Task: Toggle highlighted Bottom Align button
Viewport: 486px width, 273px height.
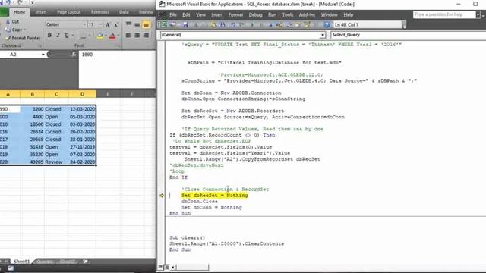Action: (x=146, y=25)
